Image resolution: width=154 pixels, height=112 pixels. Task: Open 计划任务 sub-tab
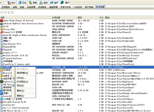78,7
